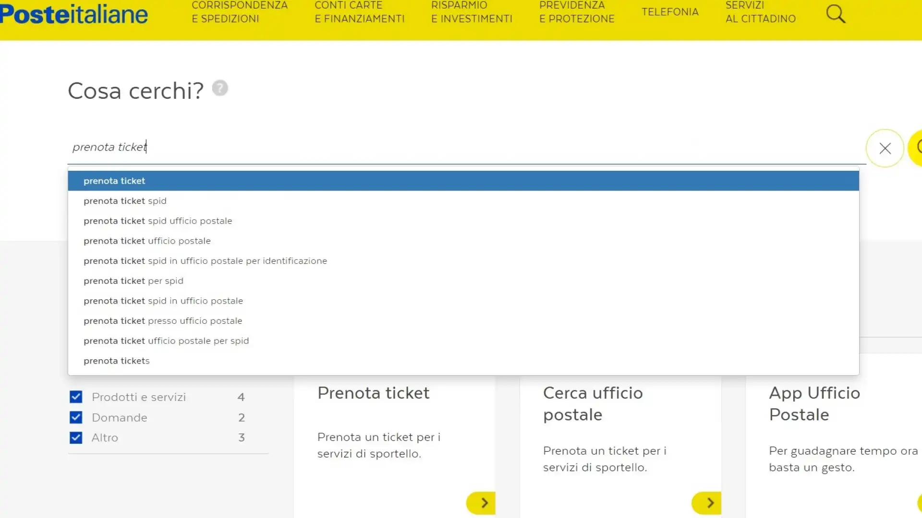
Task: Uncheck the Prodotti e servizi filter
Action: tap(76, 397)
